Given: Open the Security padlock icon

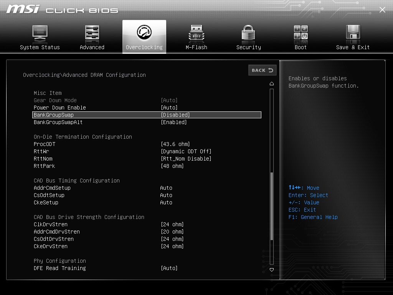Looking at the screenshot, I should tap(248, 33).
